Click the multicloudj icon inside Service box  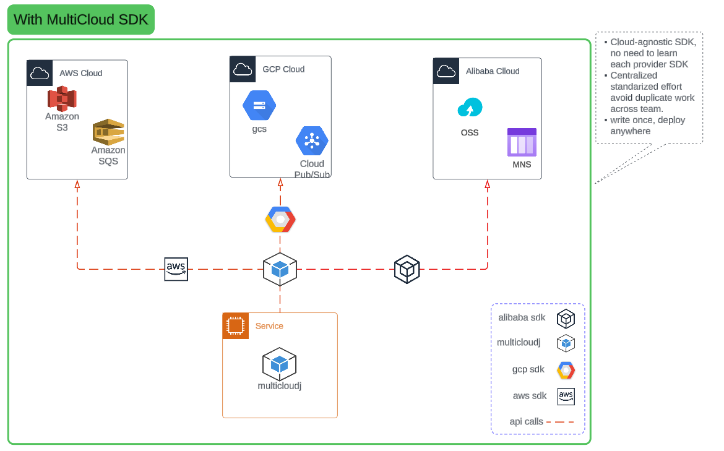279,364
